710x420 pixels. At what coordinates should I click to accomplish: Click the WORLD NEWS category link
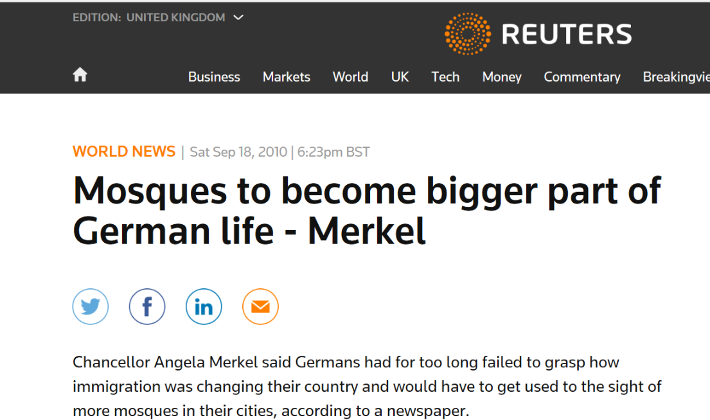[123, 152]
